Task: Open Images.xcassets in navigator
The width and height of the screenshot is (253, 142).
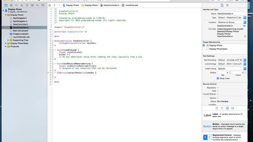Action: 21,34
